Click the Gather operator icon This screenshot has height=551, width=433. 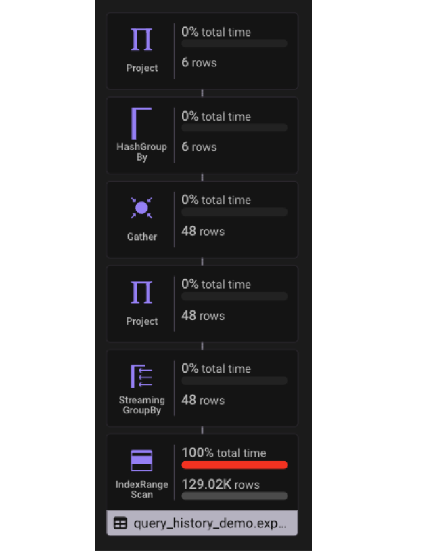click(x=141, y=207)
